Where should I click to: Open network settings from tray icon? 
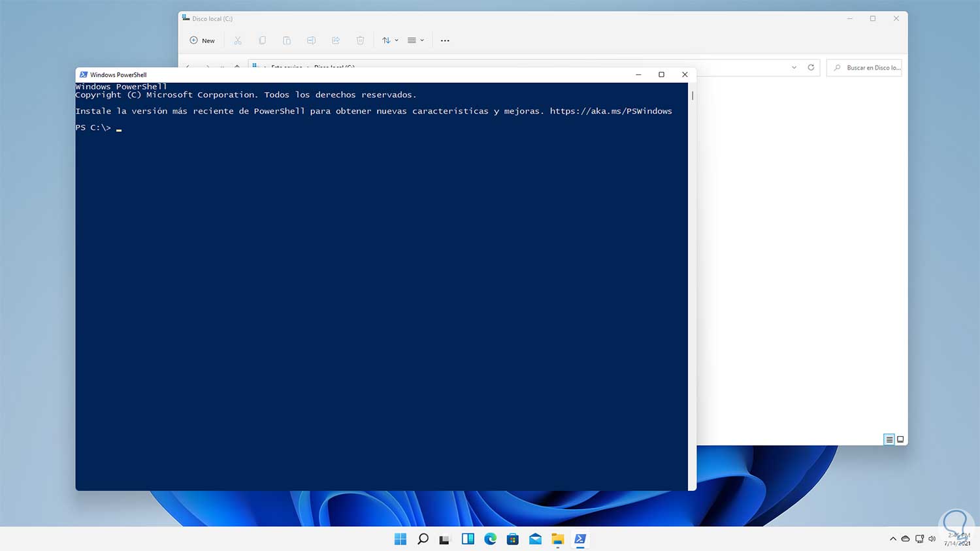[919, 539]
